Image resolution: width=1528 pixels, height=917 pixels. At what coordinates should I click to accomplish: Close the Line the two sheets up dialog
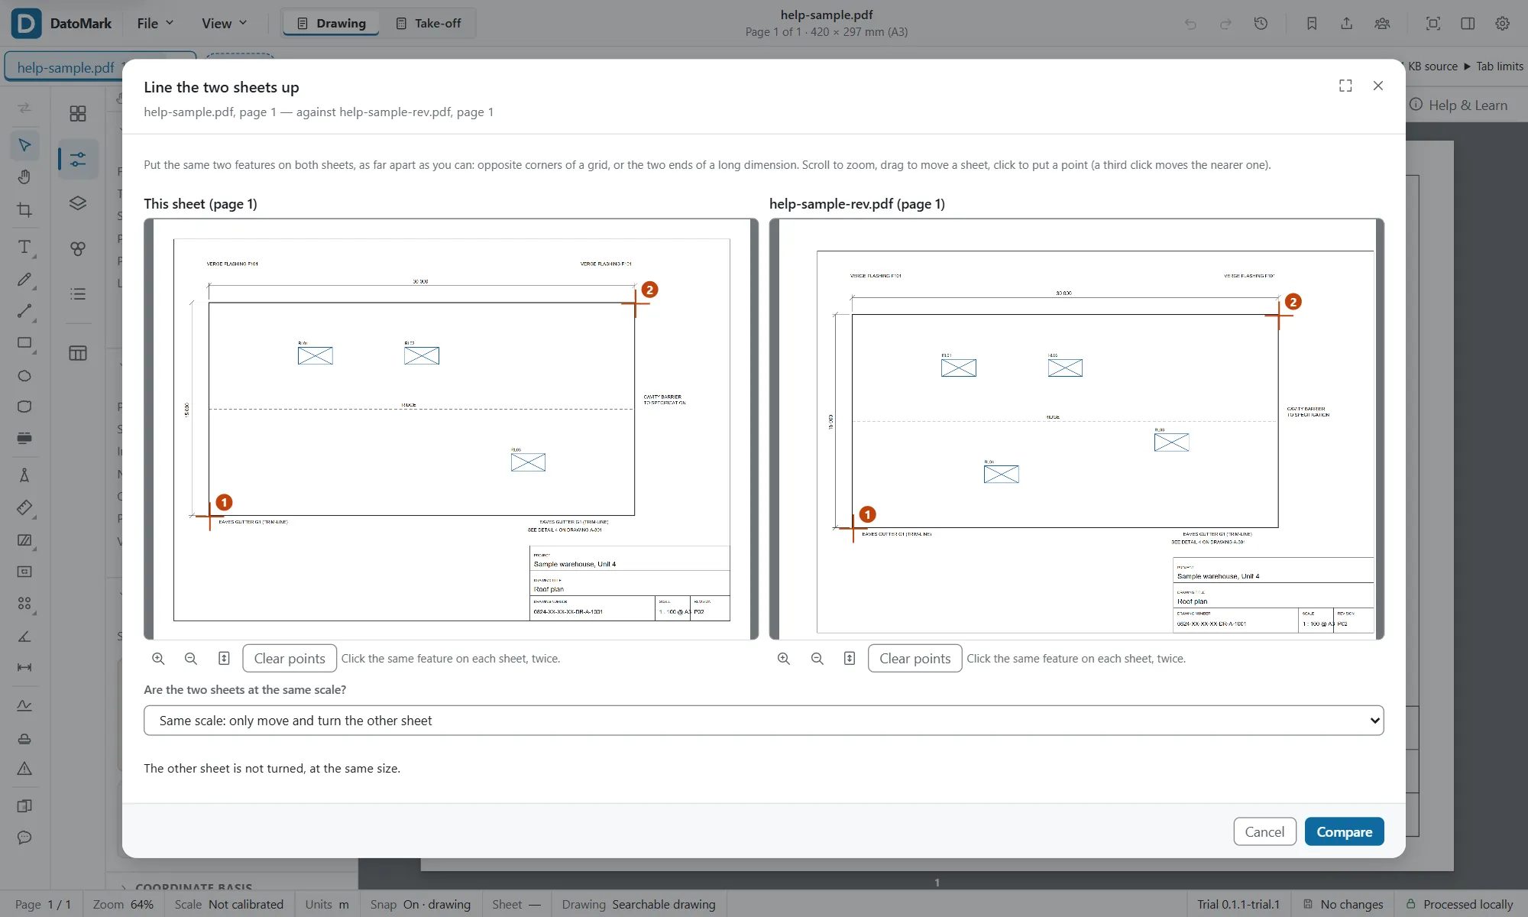[x=1378, y=86]
